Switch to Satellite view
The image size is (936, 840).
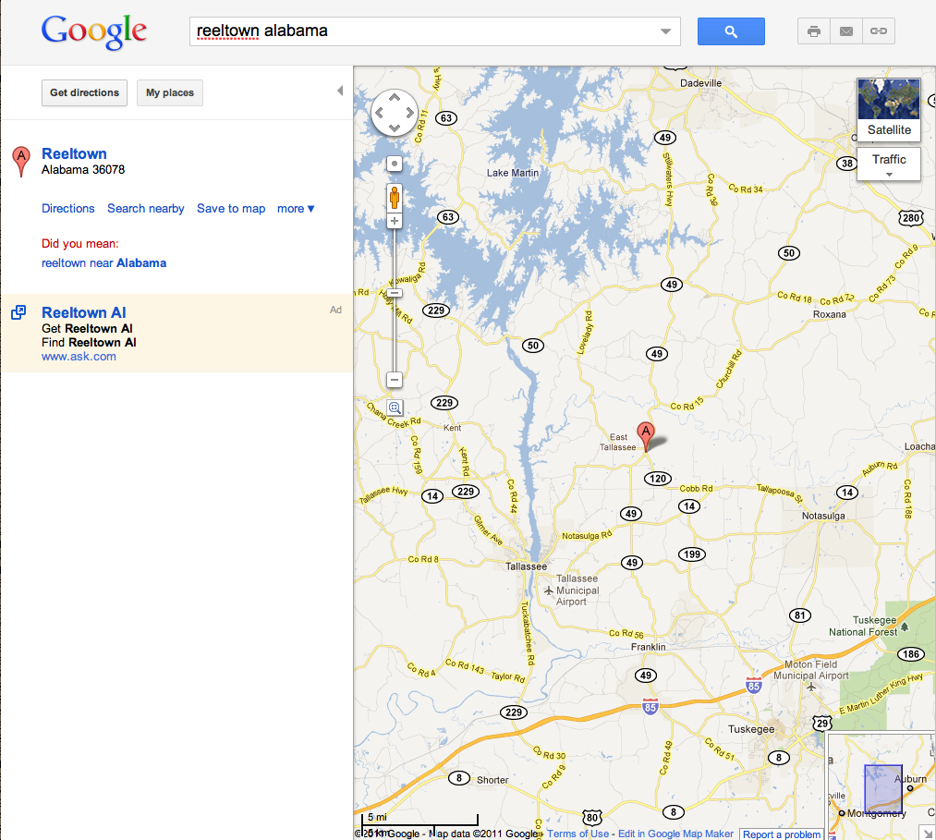coord(888,109)
